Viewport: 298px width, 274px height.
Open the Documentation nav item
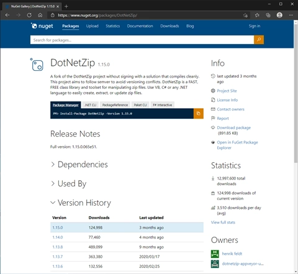pos(140,26)
